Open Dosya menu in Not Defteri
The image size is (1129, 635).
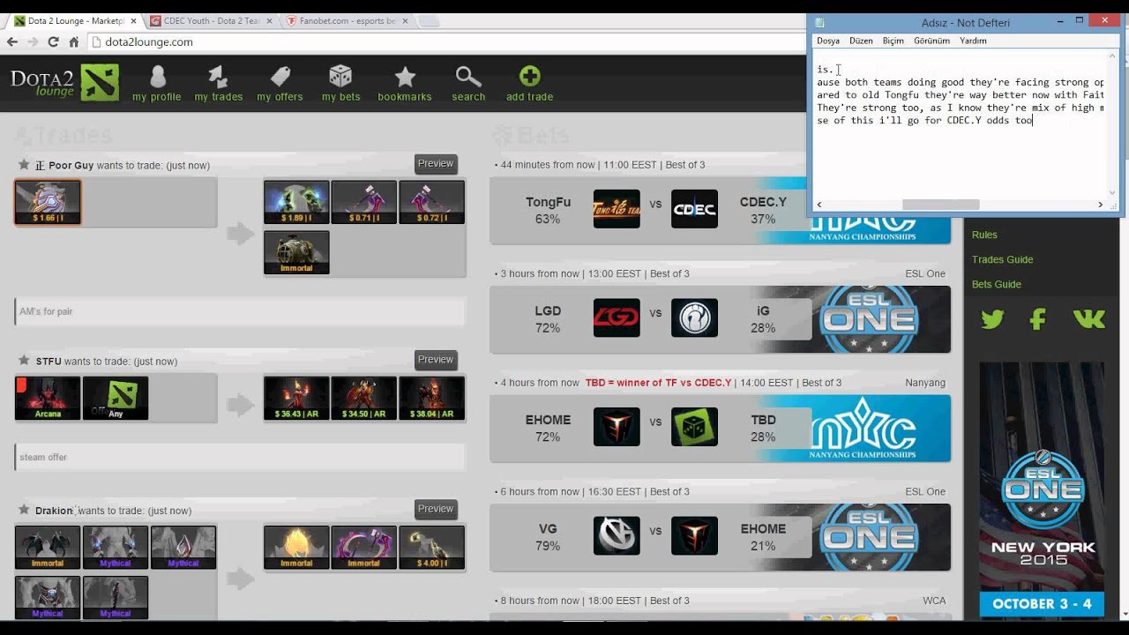click(828, 41)
